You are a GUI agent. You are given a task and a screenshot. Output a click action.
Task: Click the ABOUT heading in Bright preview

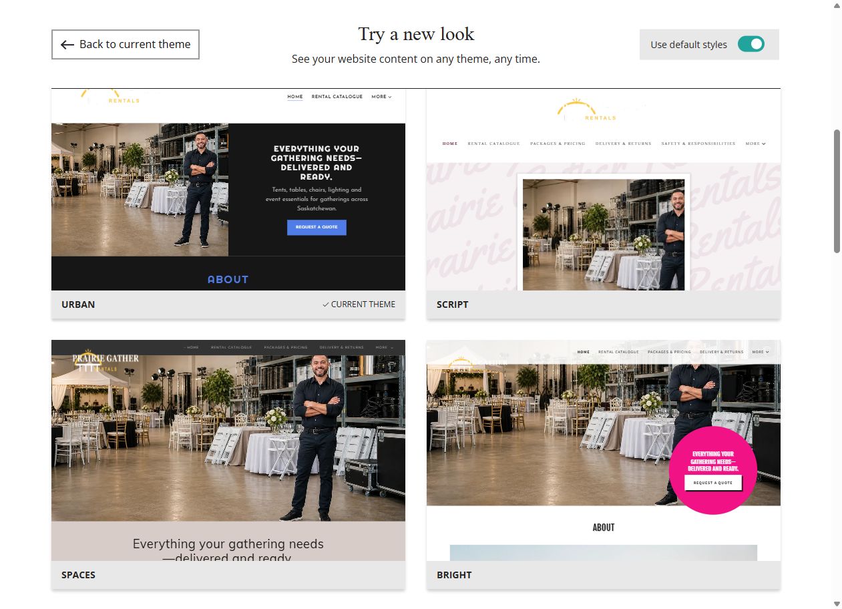[604, 528]
